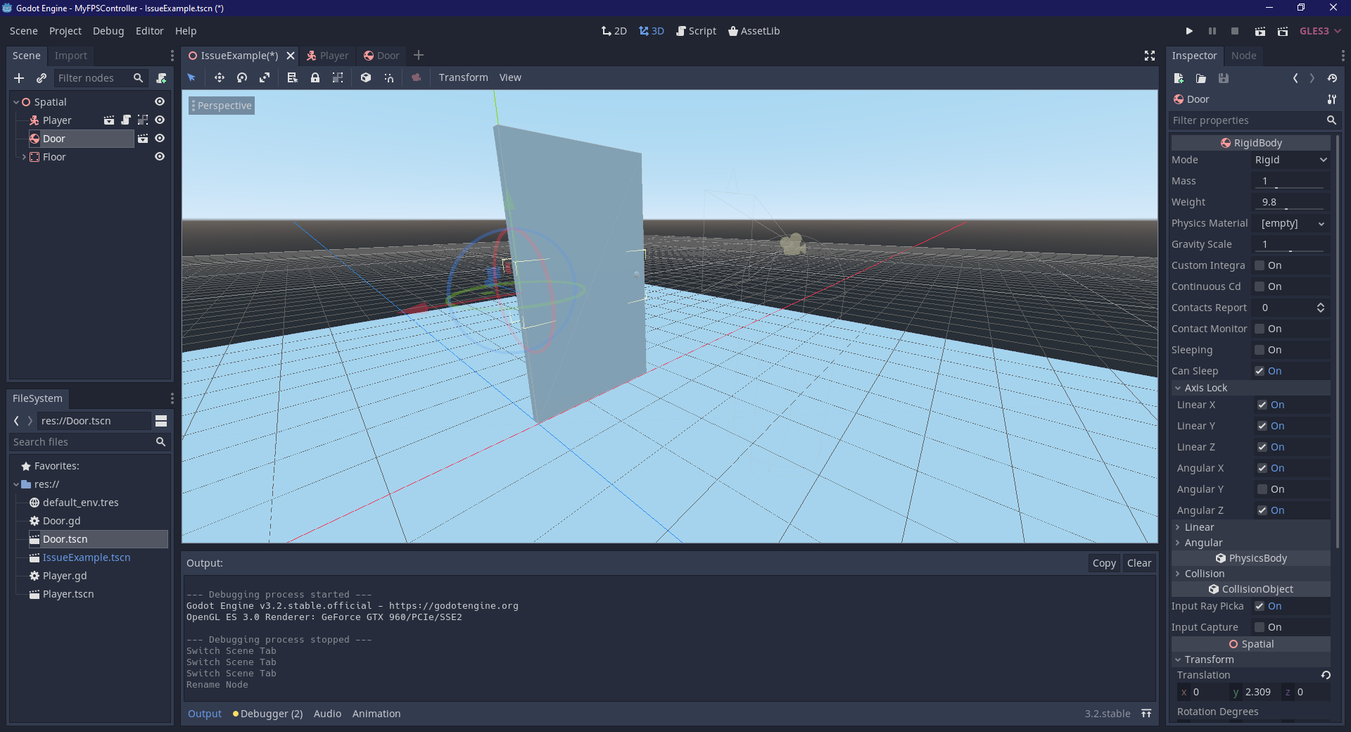Expand the Angular property section
This screenshot has height=732, width=1351.
coord(1250,543)
